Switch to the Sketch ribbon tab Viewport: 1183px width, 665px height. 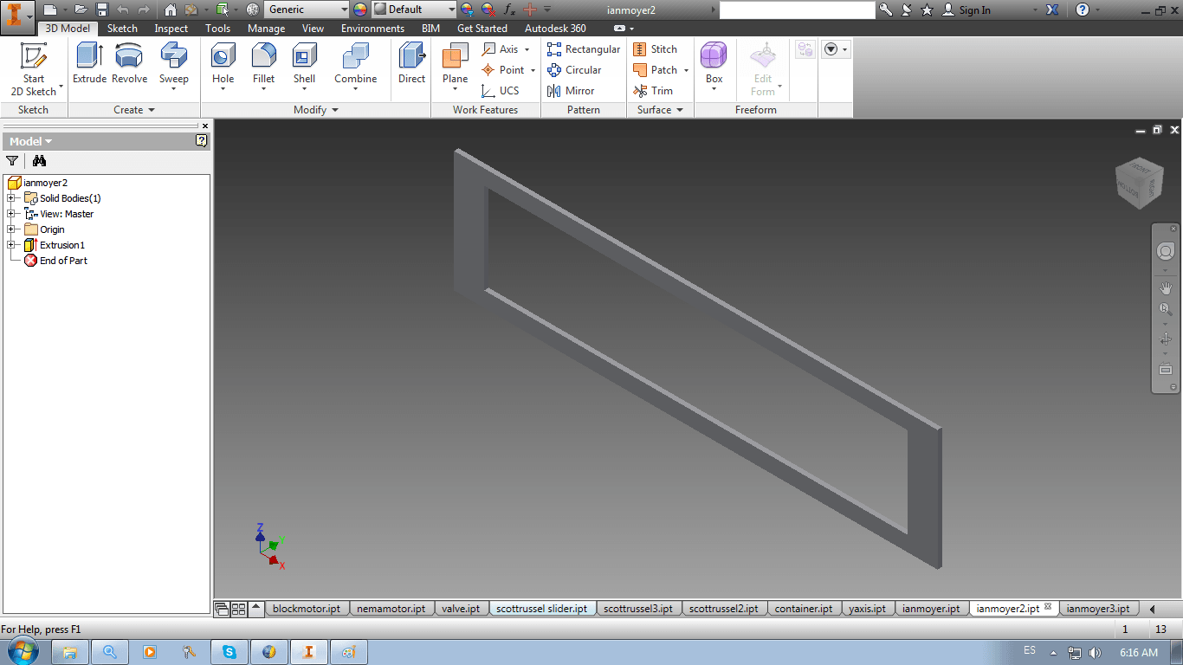122,29
